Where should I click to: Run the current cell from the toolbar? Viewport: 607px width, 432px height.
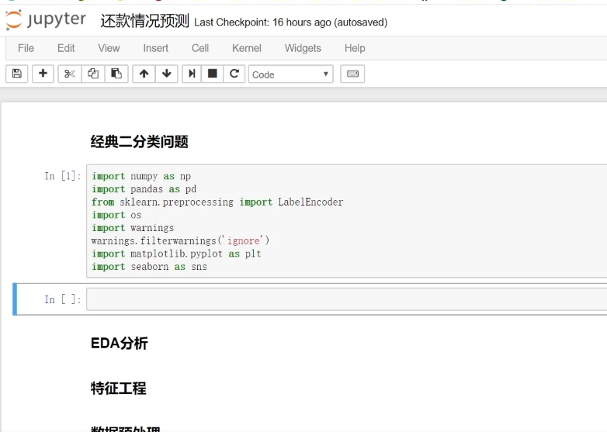pyautogui.click(x=192, y=74)
